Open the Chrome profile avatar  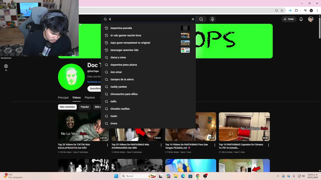tap(311, 10)
